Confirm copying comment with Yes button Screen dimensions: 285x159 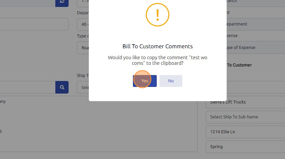[x=145, y=81]
